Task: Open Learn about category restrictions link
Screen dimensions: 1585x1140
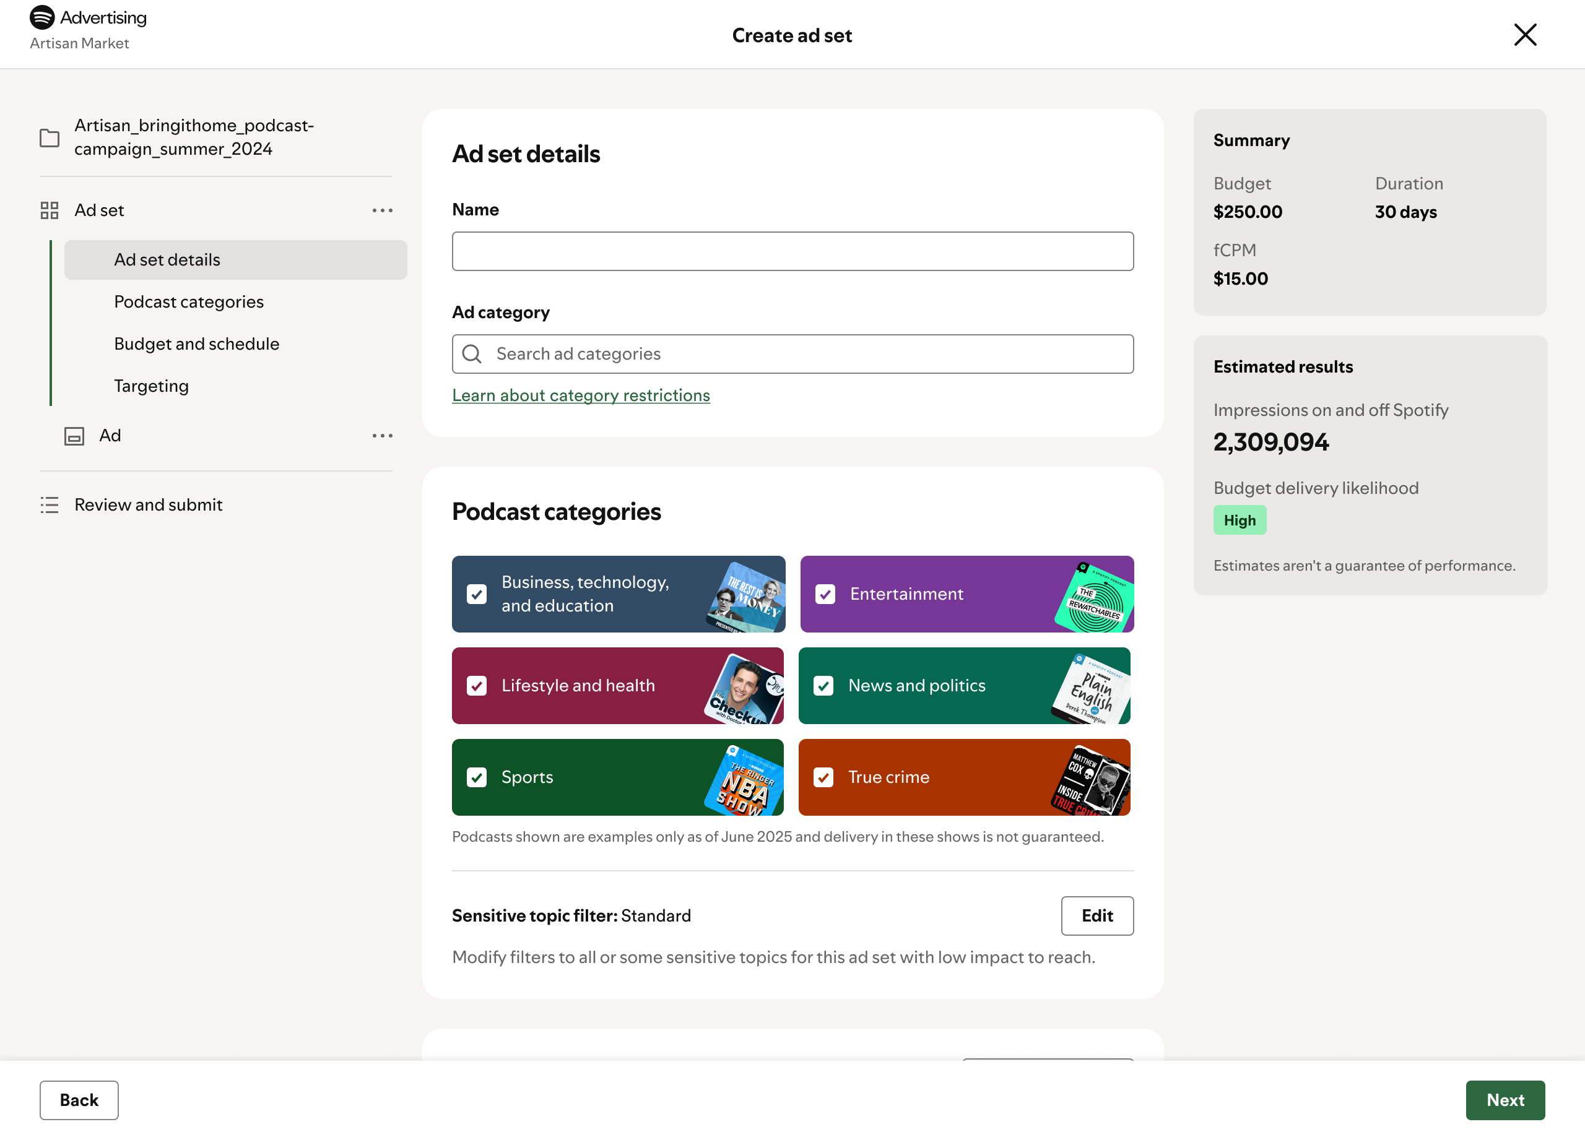Action: click(581, 395)
